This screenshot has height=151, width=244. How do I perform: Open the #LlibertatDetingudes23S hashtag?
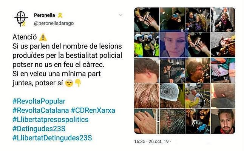[x=52, y=138]
